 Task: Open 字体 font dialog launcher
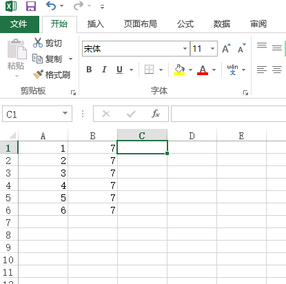245,93
